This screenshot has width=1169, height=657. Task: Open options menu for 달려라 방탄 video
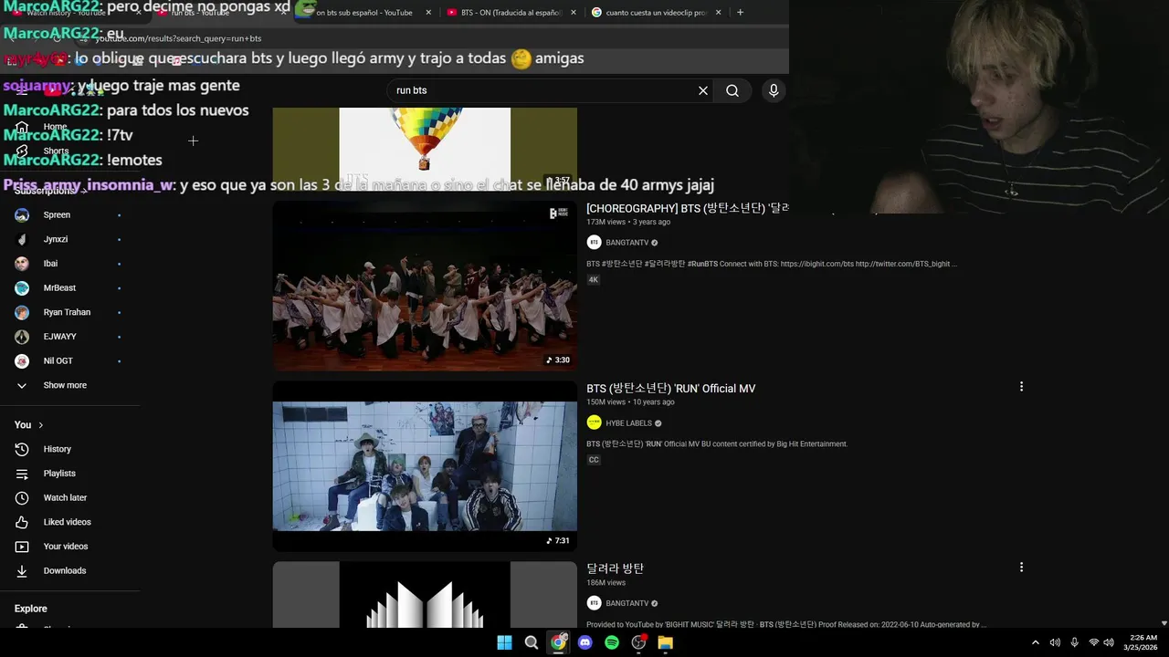tap(1021, 568)
